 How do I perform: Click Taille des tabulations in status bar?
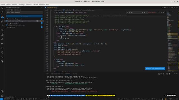click(x=144, y=99)
